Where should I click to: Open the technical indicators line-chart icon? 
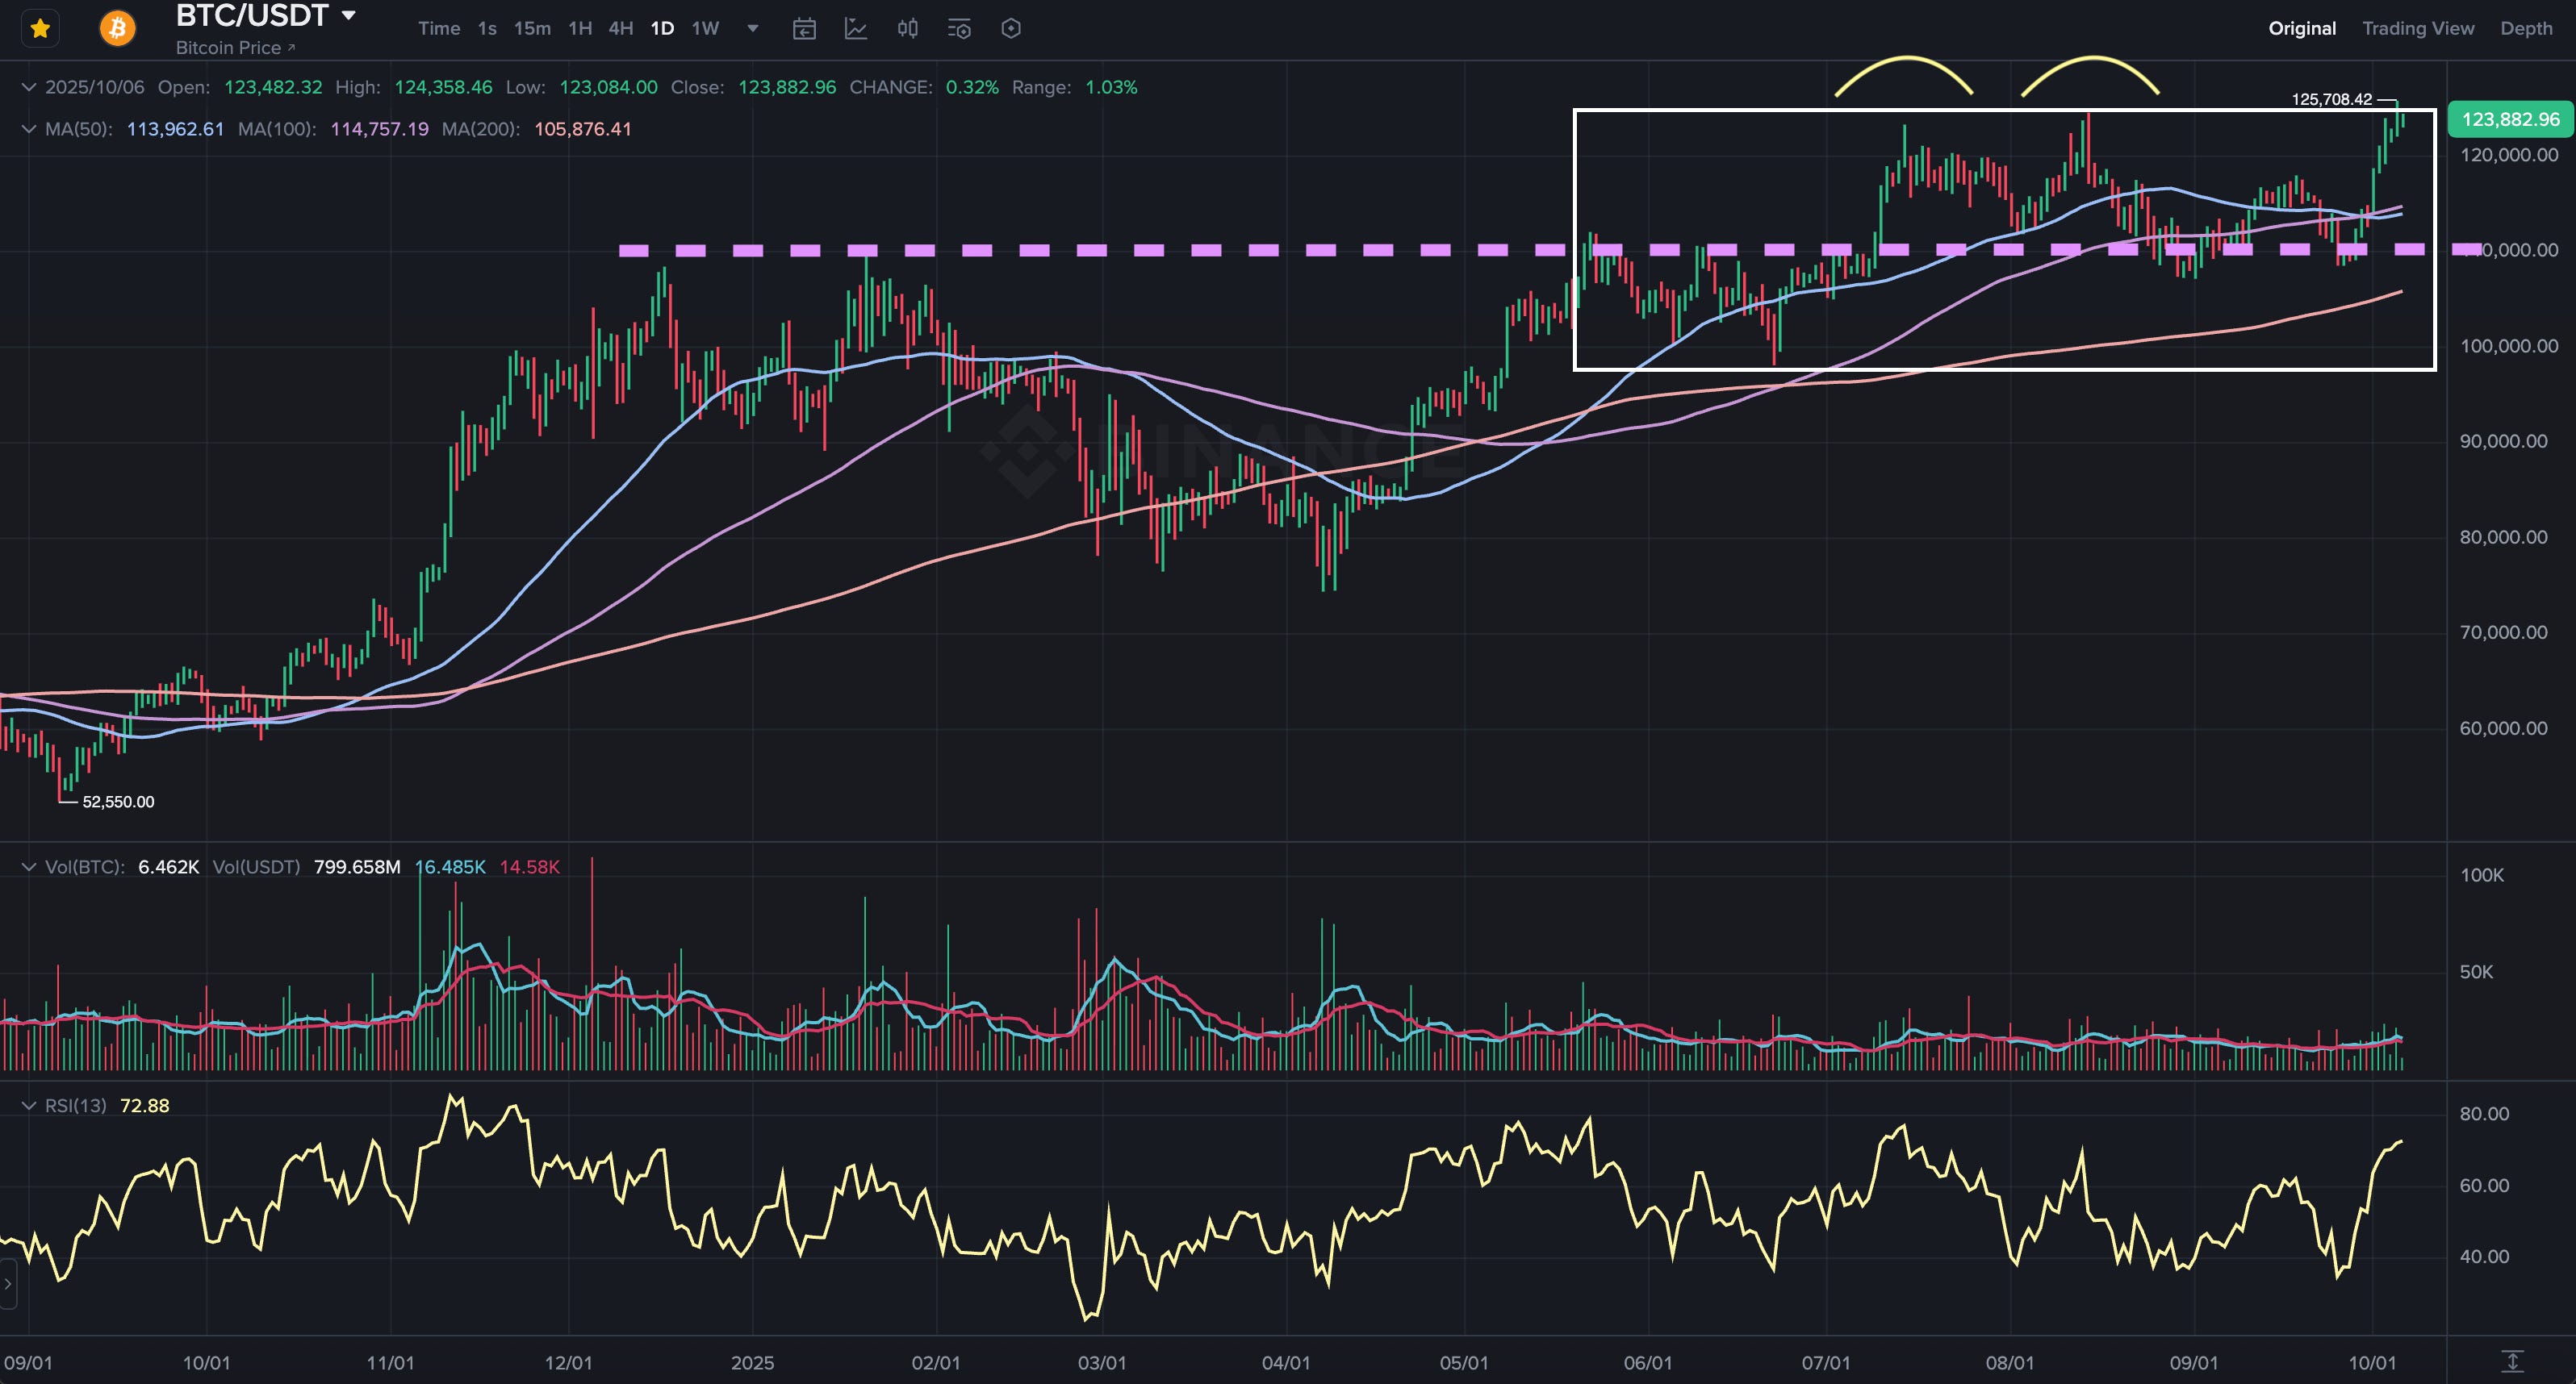tap(856, 28)
